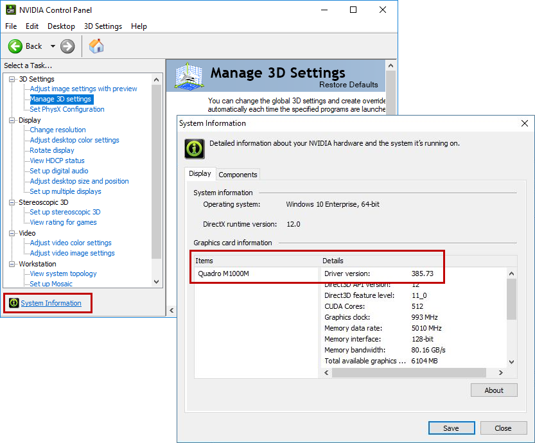
Task: Open the Back history dropdown arrow
Action: pyautogui.click(x=53, y=46)
